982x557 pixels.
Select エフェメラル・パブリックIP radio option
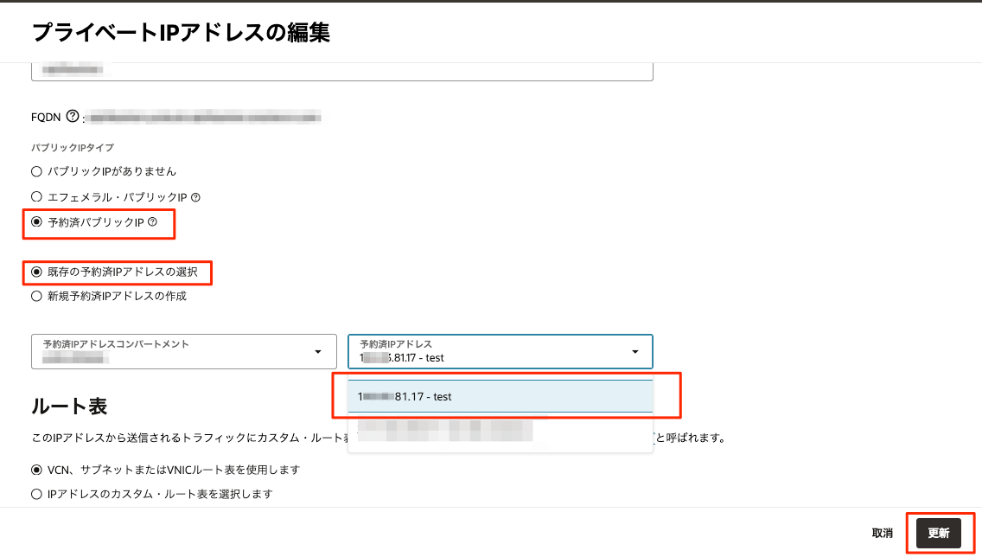pyautogui.click(x=37, y=196)
